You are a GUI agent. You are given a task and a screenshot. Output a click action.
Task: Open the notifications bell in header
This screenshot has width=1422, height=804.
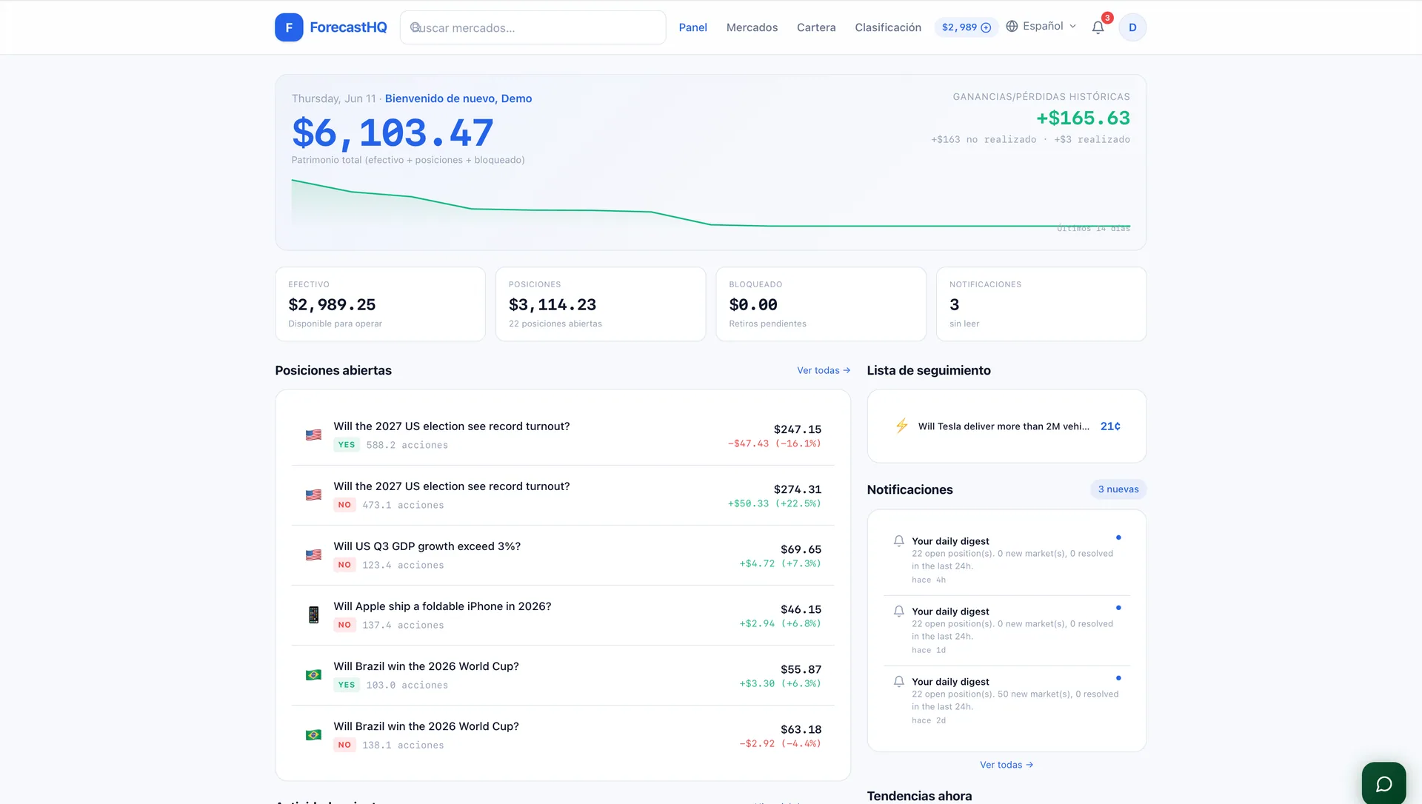click(x=1098, y=27)
